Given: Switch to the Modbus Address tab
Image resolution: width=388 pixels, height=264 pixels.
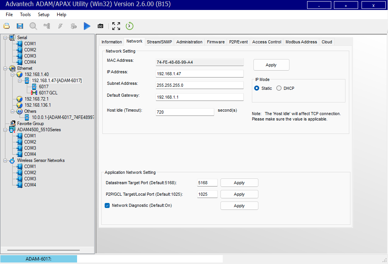Looking at the screenshot, I should (x=301, y=42).
